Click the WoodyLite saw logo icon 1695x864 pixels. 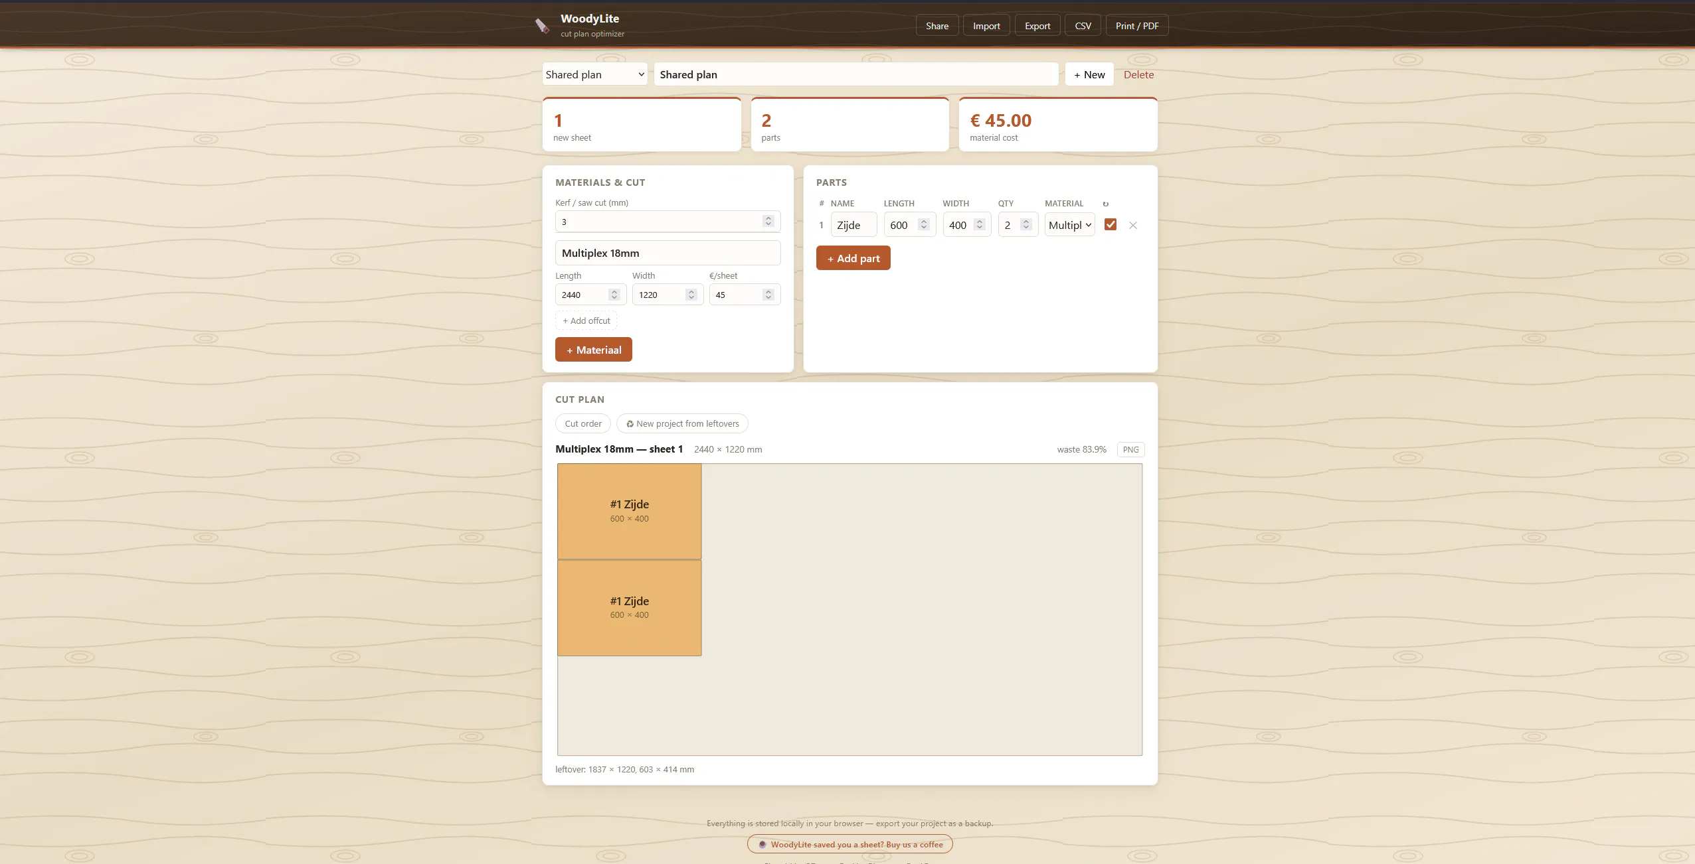pyautogui.click(x=542, y=26)
